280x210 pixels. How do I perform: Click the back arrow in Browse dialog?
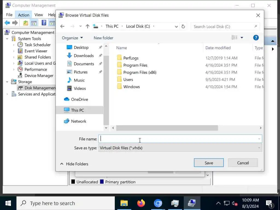[x=62, y=27]
